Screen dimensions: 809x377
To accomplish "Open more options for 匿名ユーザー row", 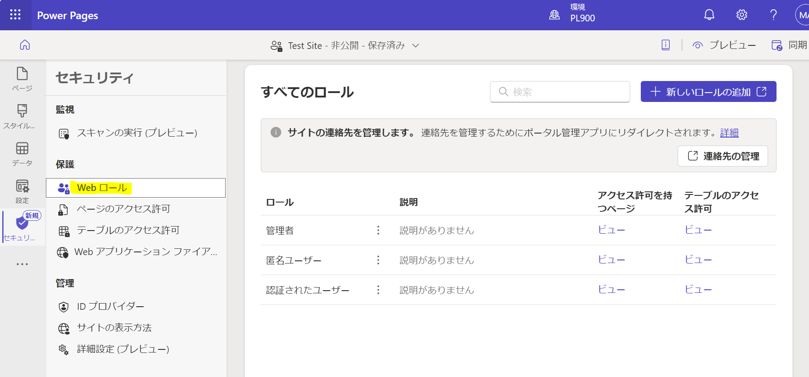I will 378,260.
